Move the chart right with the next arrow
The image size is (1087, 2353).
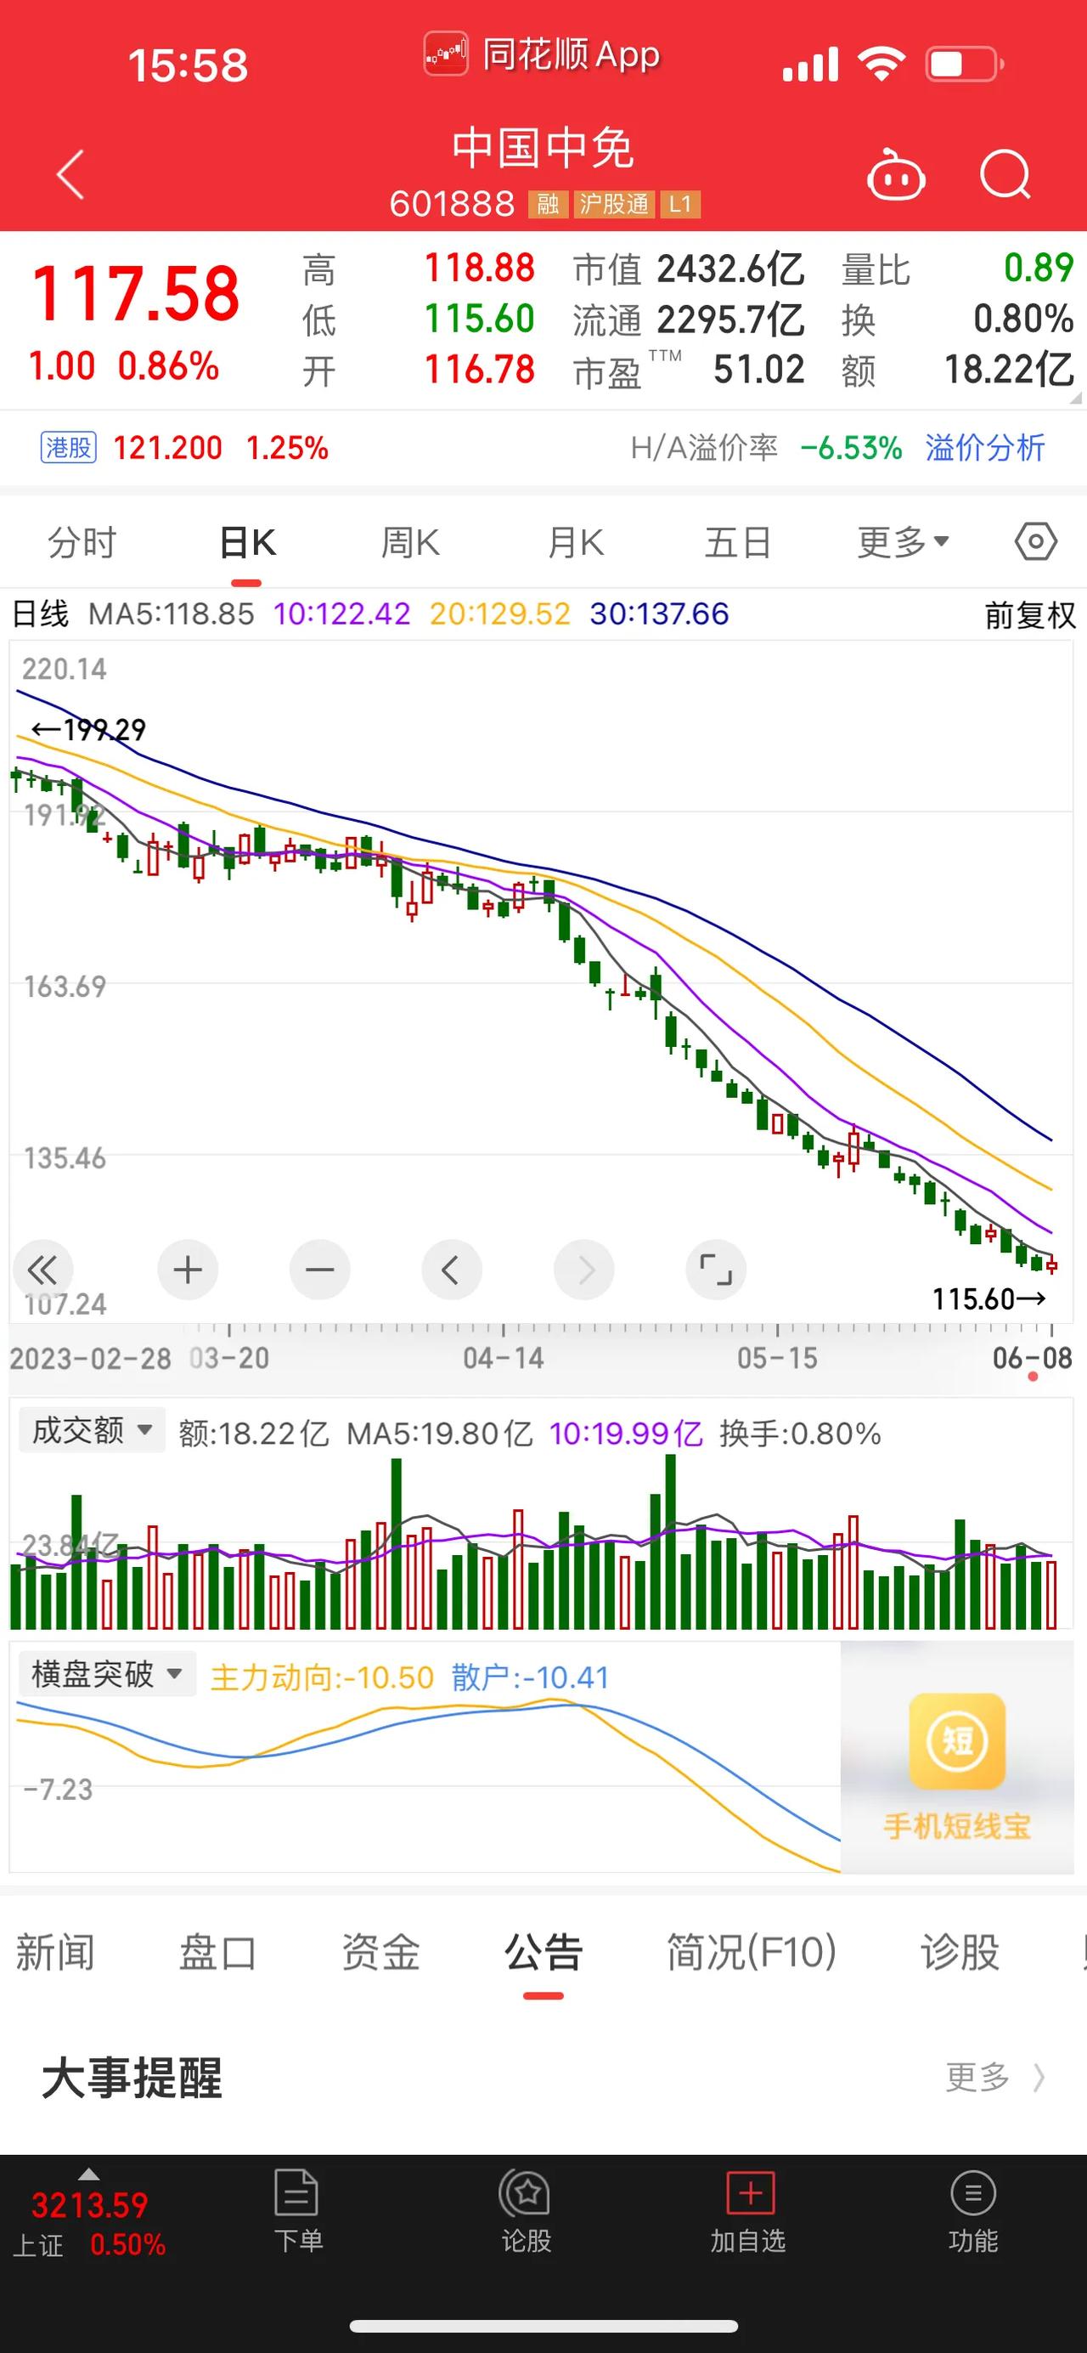coord(584,1270)
